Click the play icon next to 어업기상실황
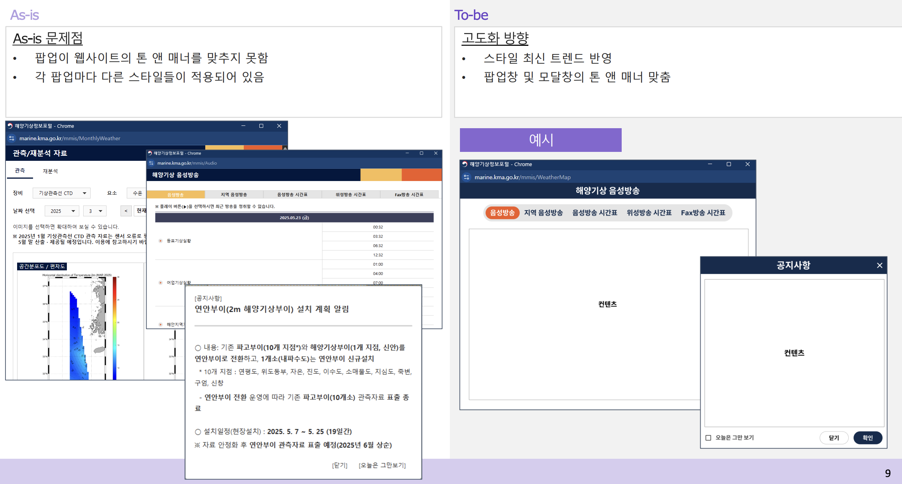The width and height of the screenshot is (902, 484). coord(161,282)
